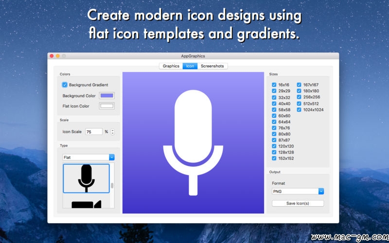Switch to the Graphics tab
This screenshot has height=243, width=389.
pyautogui.click(x=171, y=66)
